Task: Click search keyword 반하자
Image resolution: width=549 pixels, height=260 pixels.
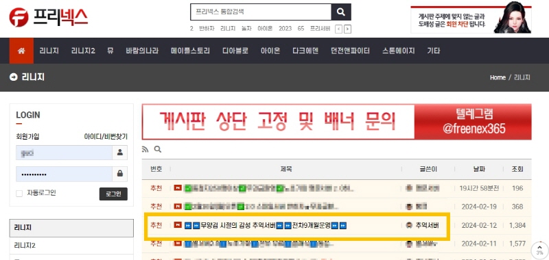Action: pyautogui.click(x=207, y=29)
